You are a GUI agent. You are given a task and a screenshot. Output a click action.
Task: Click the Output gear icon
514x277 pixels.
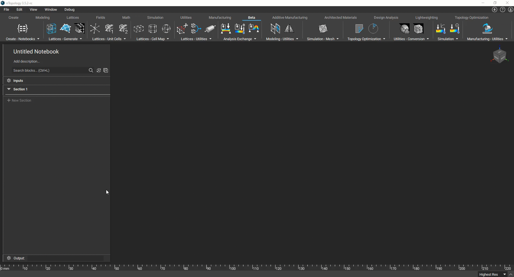click(9, 258)
